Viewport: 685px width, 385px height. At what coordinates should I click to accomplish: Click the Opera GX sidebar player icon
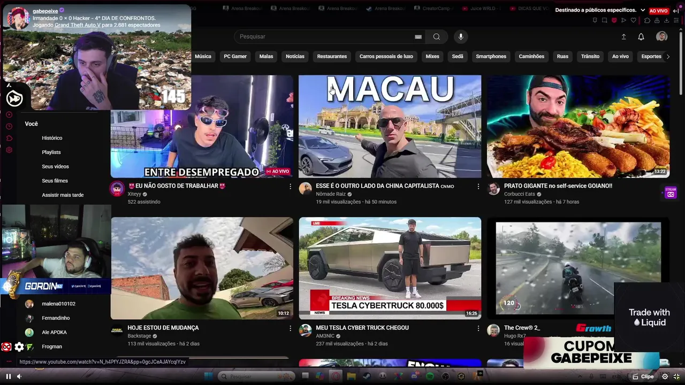[x=9, y=115]
